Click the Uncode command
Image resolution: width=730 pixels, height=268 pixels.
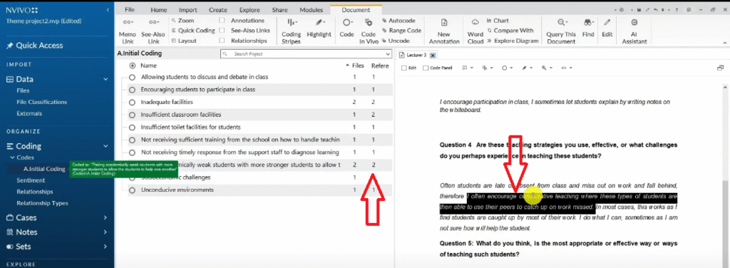[395, 41]
